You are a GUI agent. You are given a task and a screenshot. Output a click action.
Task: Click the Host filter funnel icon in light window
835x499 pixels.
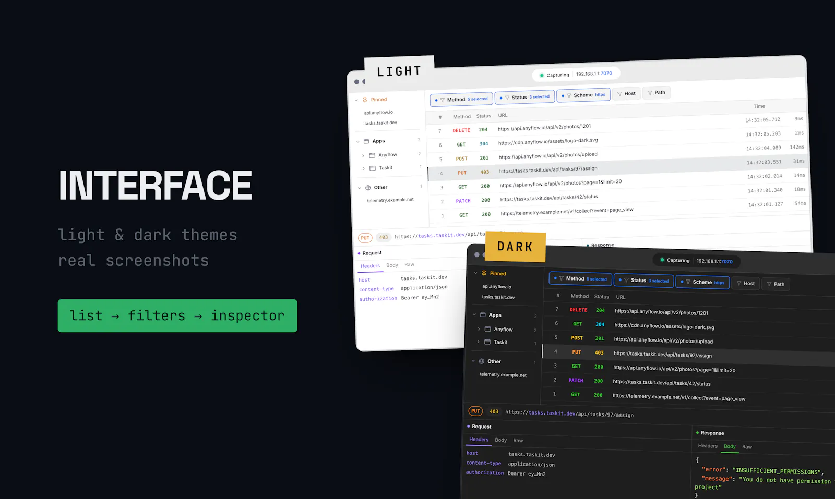[619, 94]
